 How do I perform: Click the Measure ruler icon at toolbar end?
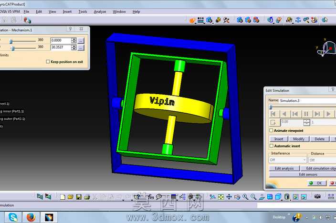[331, 197]
